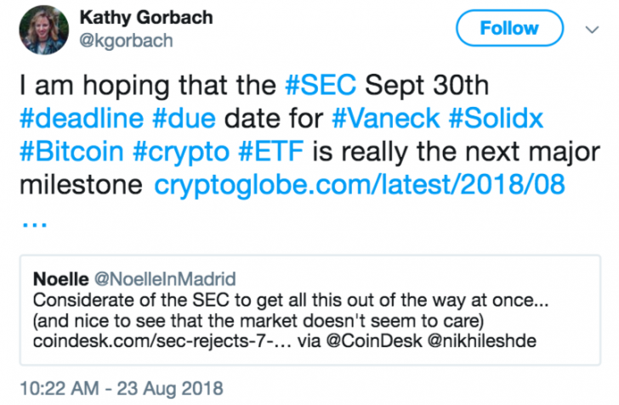Open the #crypto hashtag
Image resolution: width=619 pixels, height=405 pixels.
[x=181, y=153]
